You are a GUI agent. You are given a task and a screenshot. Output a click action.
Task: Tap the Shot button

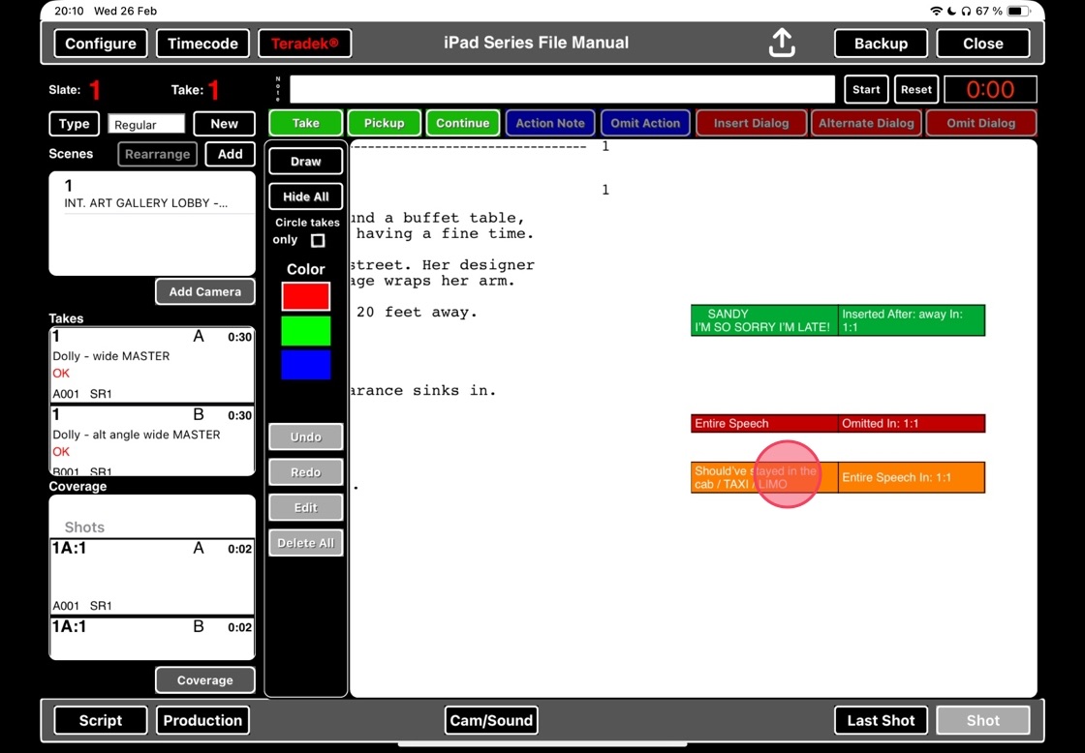[x=983, y=720]
